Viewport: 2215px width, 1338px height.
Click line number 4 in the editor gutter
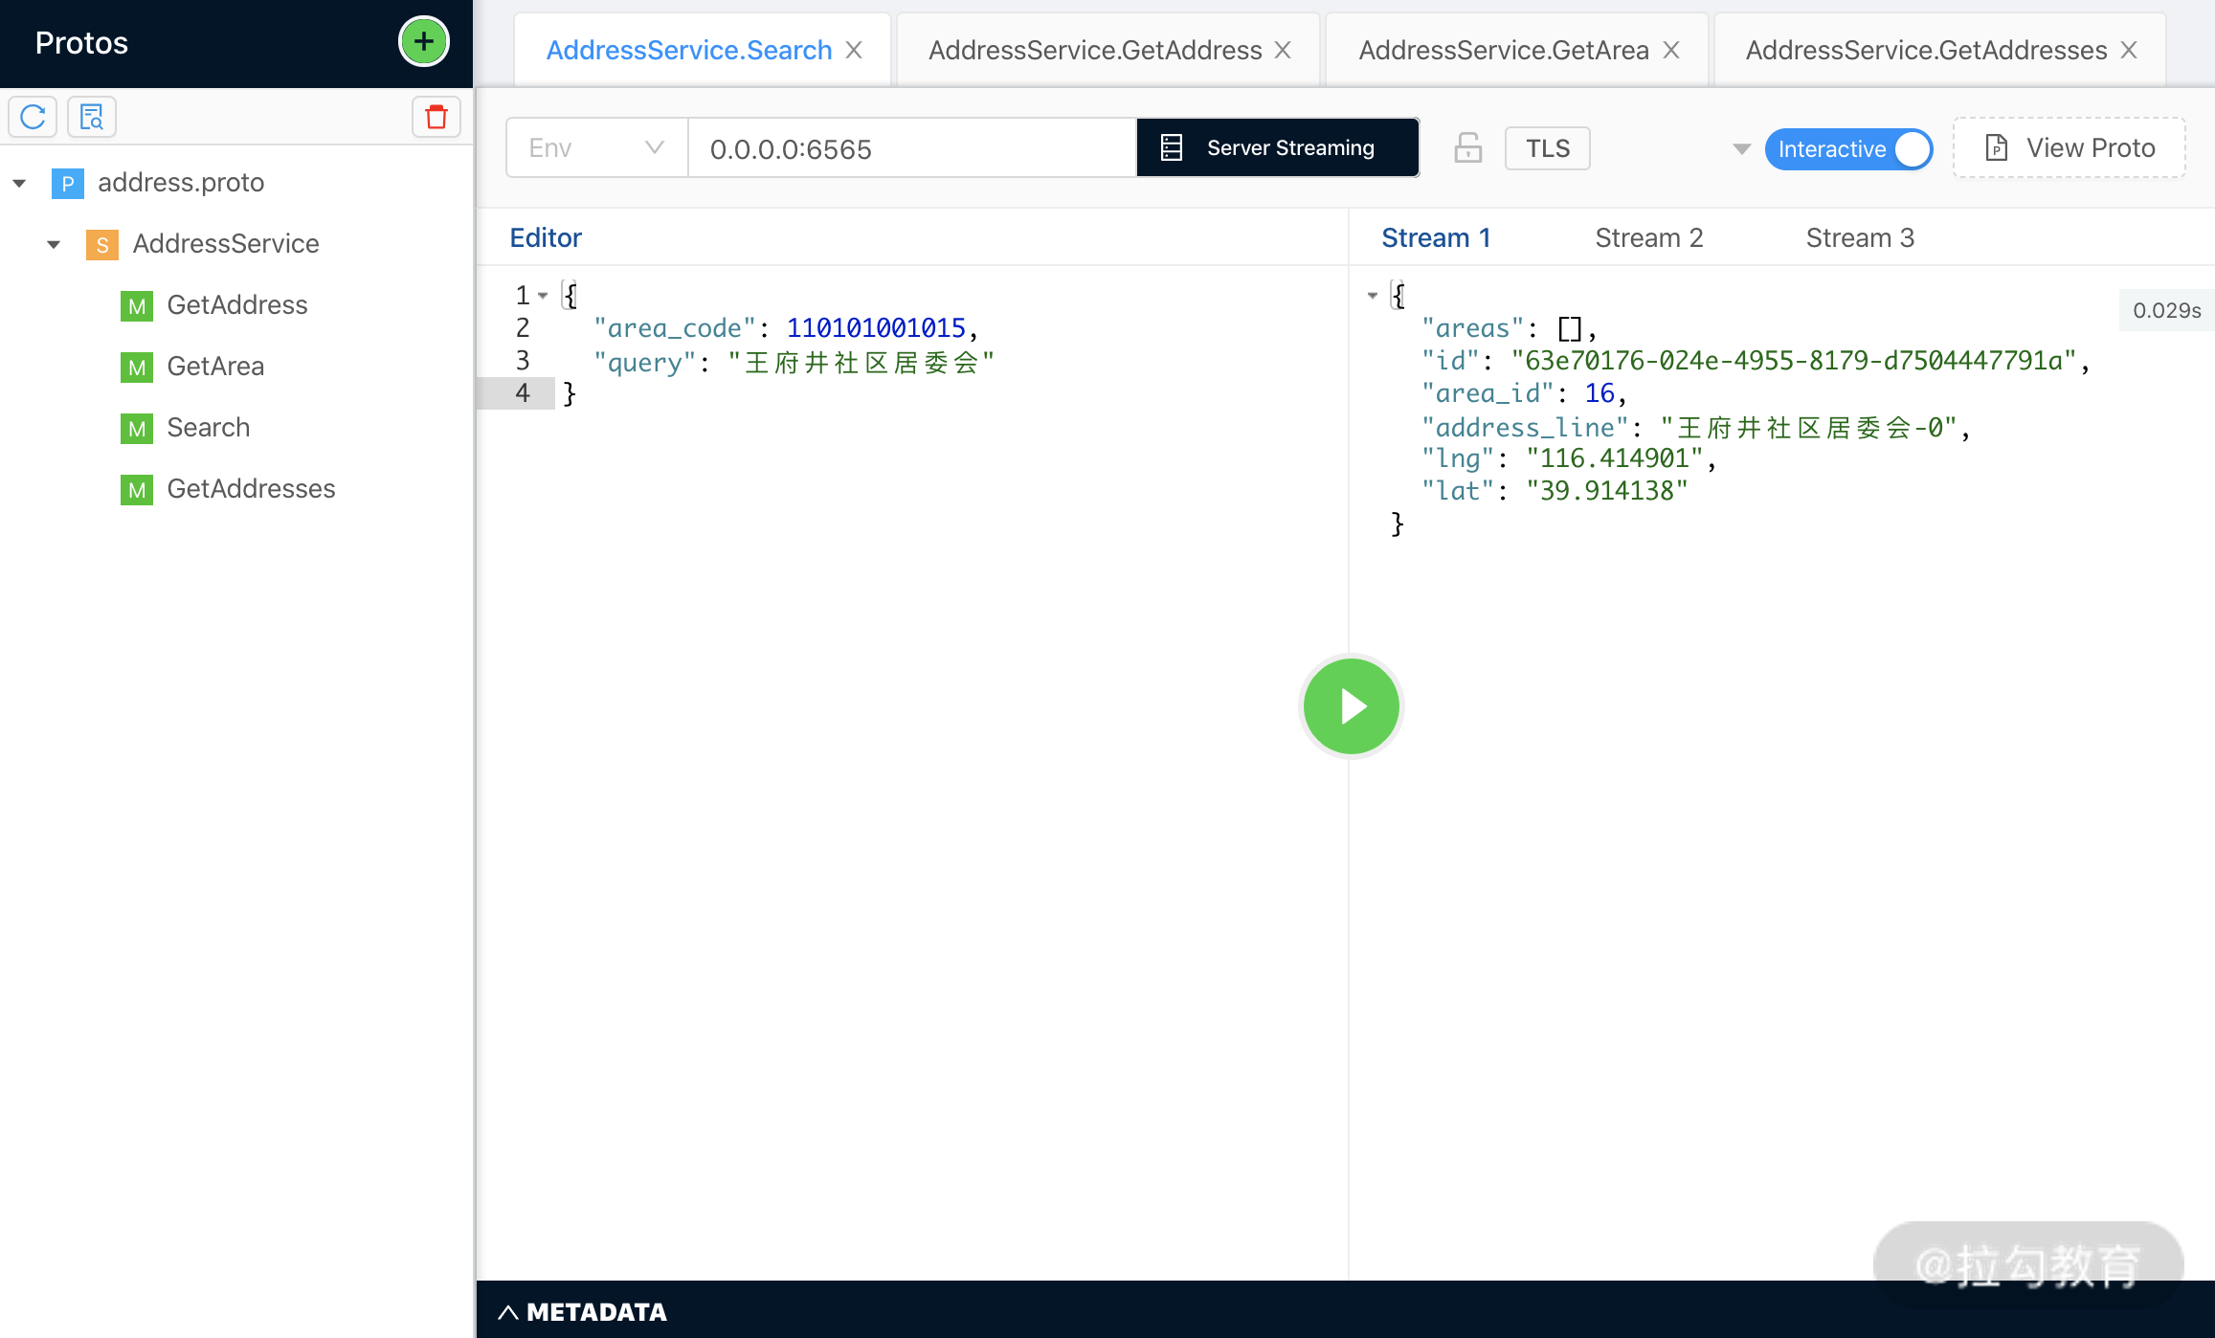click(523, 393)
